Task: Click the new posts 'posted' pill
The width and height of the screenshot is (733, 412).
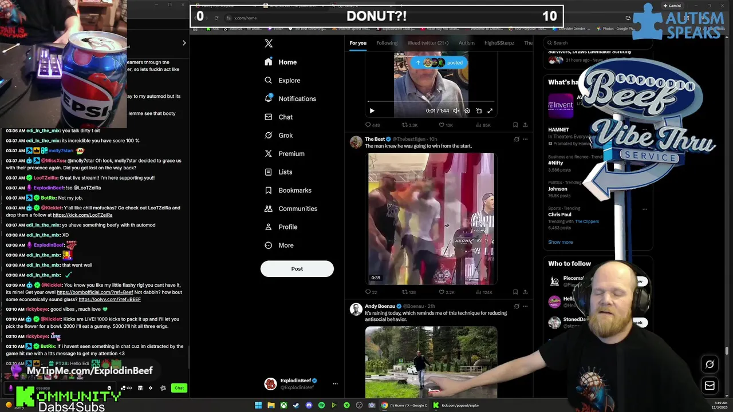Action: pyautogui.click(x=440, y=62)
